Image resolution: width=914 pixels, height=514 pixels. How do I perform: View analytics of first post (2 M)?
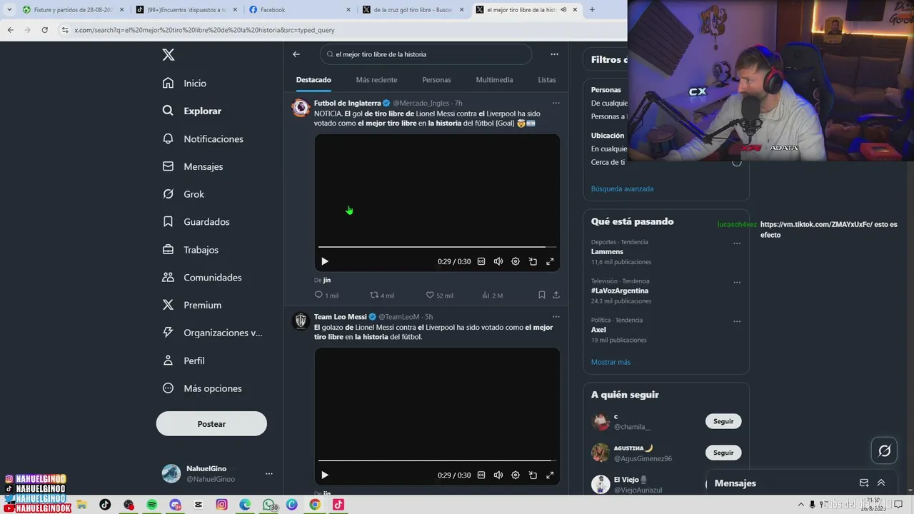pyautogui.click(x=492, y=295)
